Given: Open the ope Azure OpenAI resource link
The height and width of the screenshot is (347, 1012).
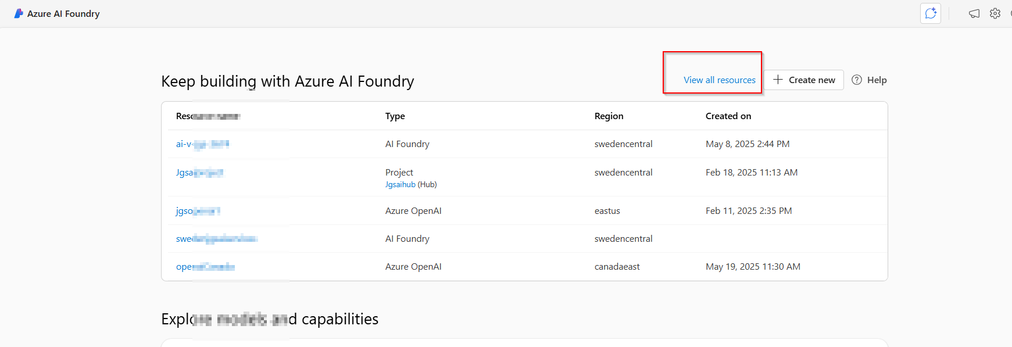Looking at the screenshot, I should pyautogui.click(x=205, y=267).
